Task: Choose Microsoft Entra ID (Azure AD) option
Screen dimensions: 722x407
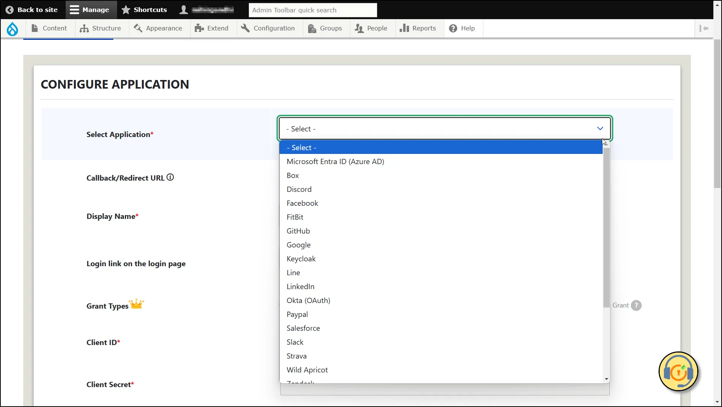Action: [441, 161]
